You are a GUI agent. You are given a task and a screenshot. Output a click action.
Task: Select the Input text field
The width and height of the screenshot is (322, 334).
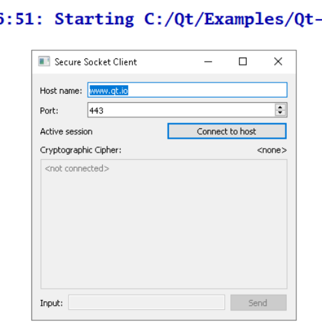coord(146,303)
